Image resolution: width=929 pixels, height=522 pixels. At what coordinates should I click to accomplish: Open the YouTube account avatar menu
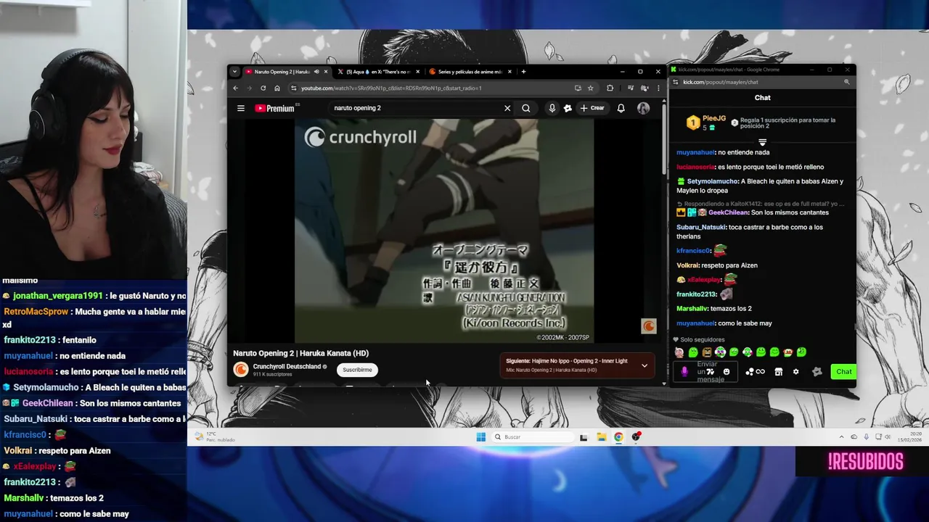pyautogui.click(x=643, y=108)
